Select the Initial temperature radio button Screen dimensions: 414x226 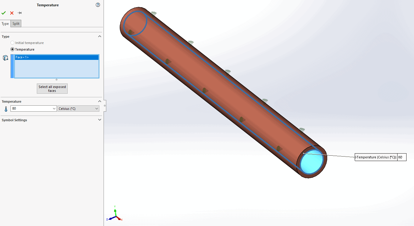point(12,43)
